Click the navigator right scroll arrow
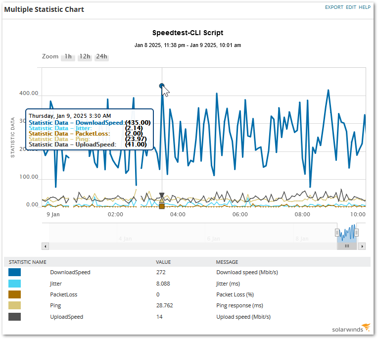 (362, 246)
